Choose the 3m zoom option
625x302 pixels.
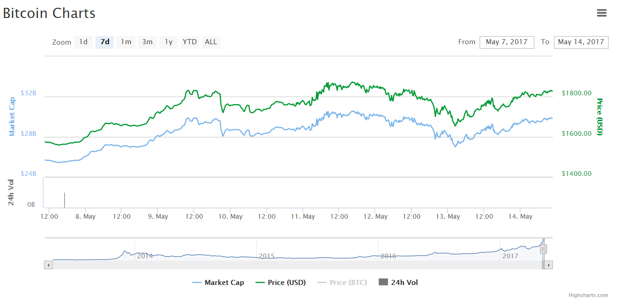click(x=147, y=42)
